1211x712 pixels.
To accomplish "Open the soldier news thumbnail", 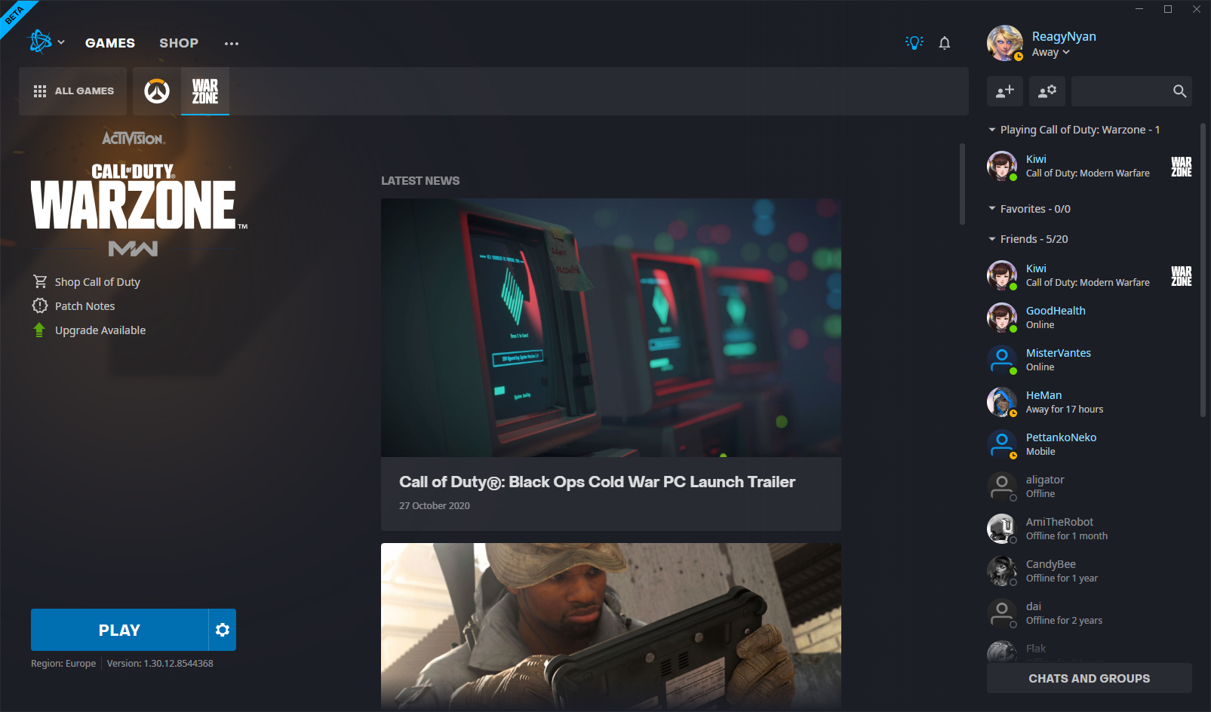I will (x=611, y=627).
